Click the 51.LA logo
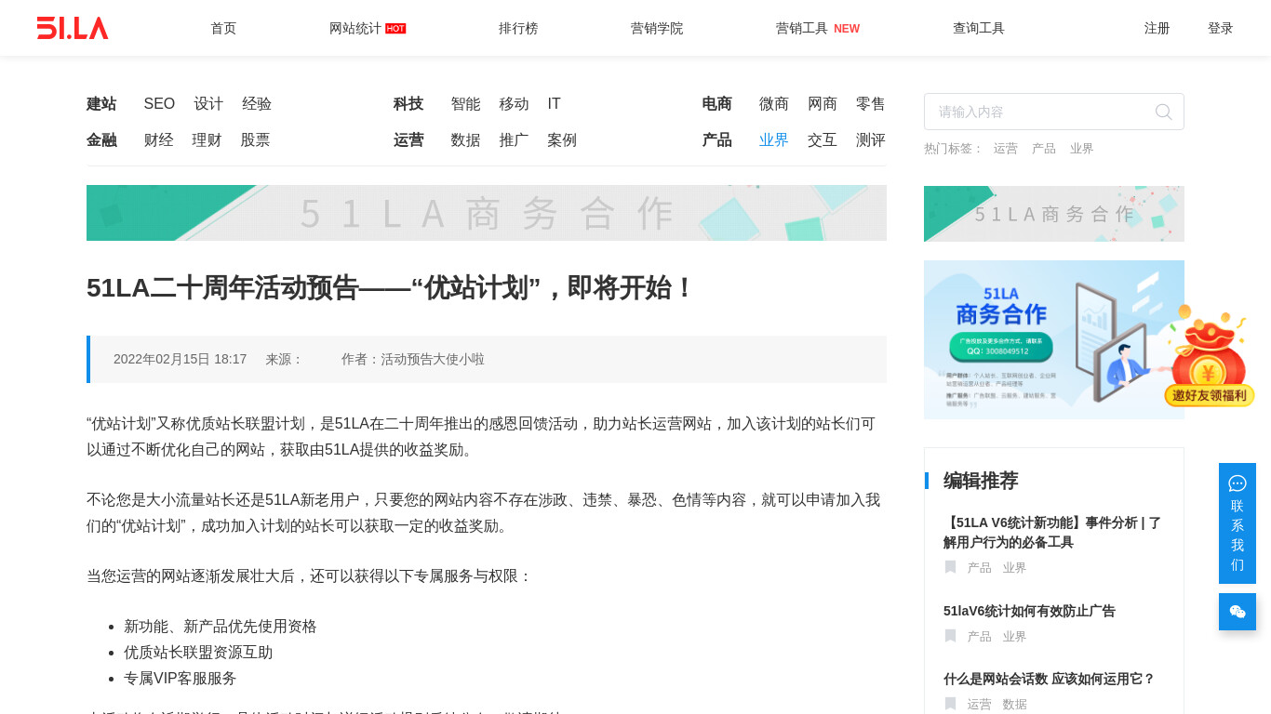 [73, 28]
